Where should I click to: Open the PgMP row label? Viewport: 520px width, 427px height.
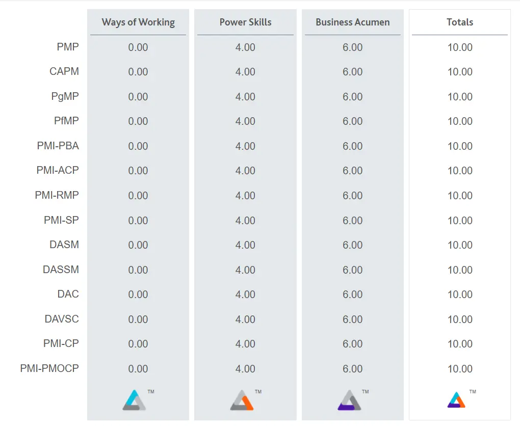[x=65, y=97]
